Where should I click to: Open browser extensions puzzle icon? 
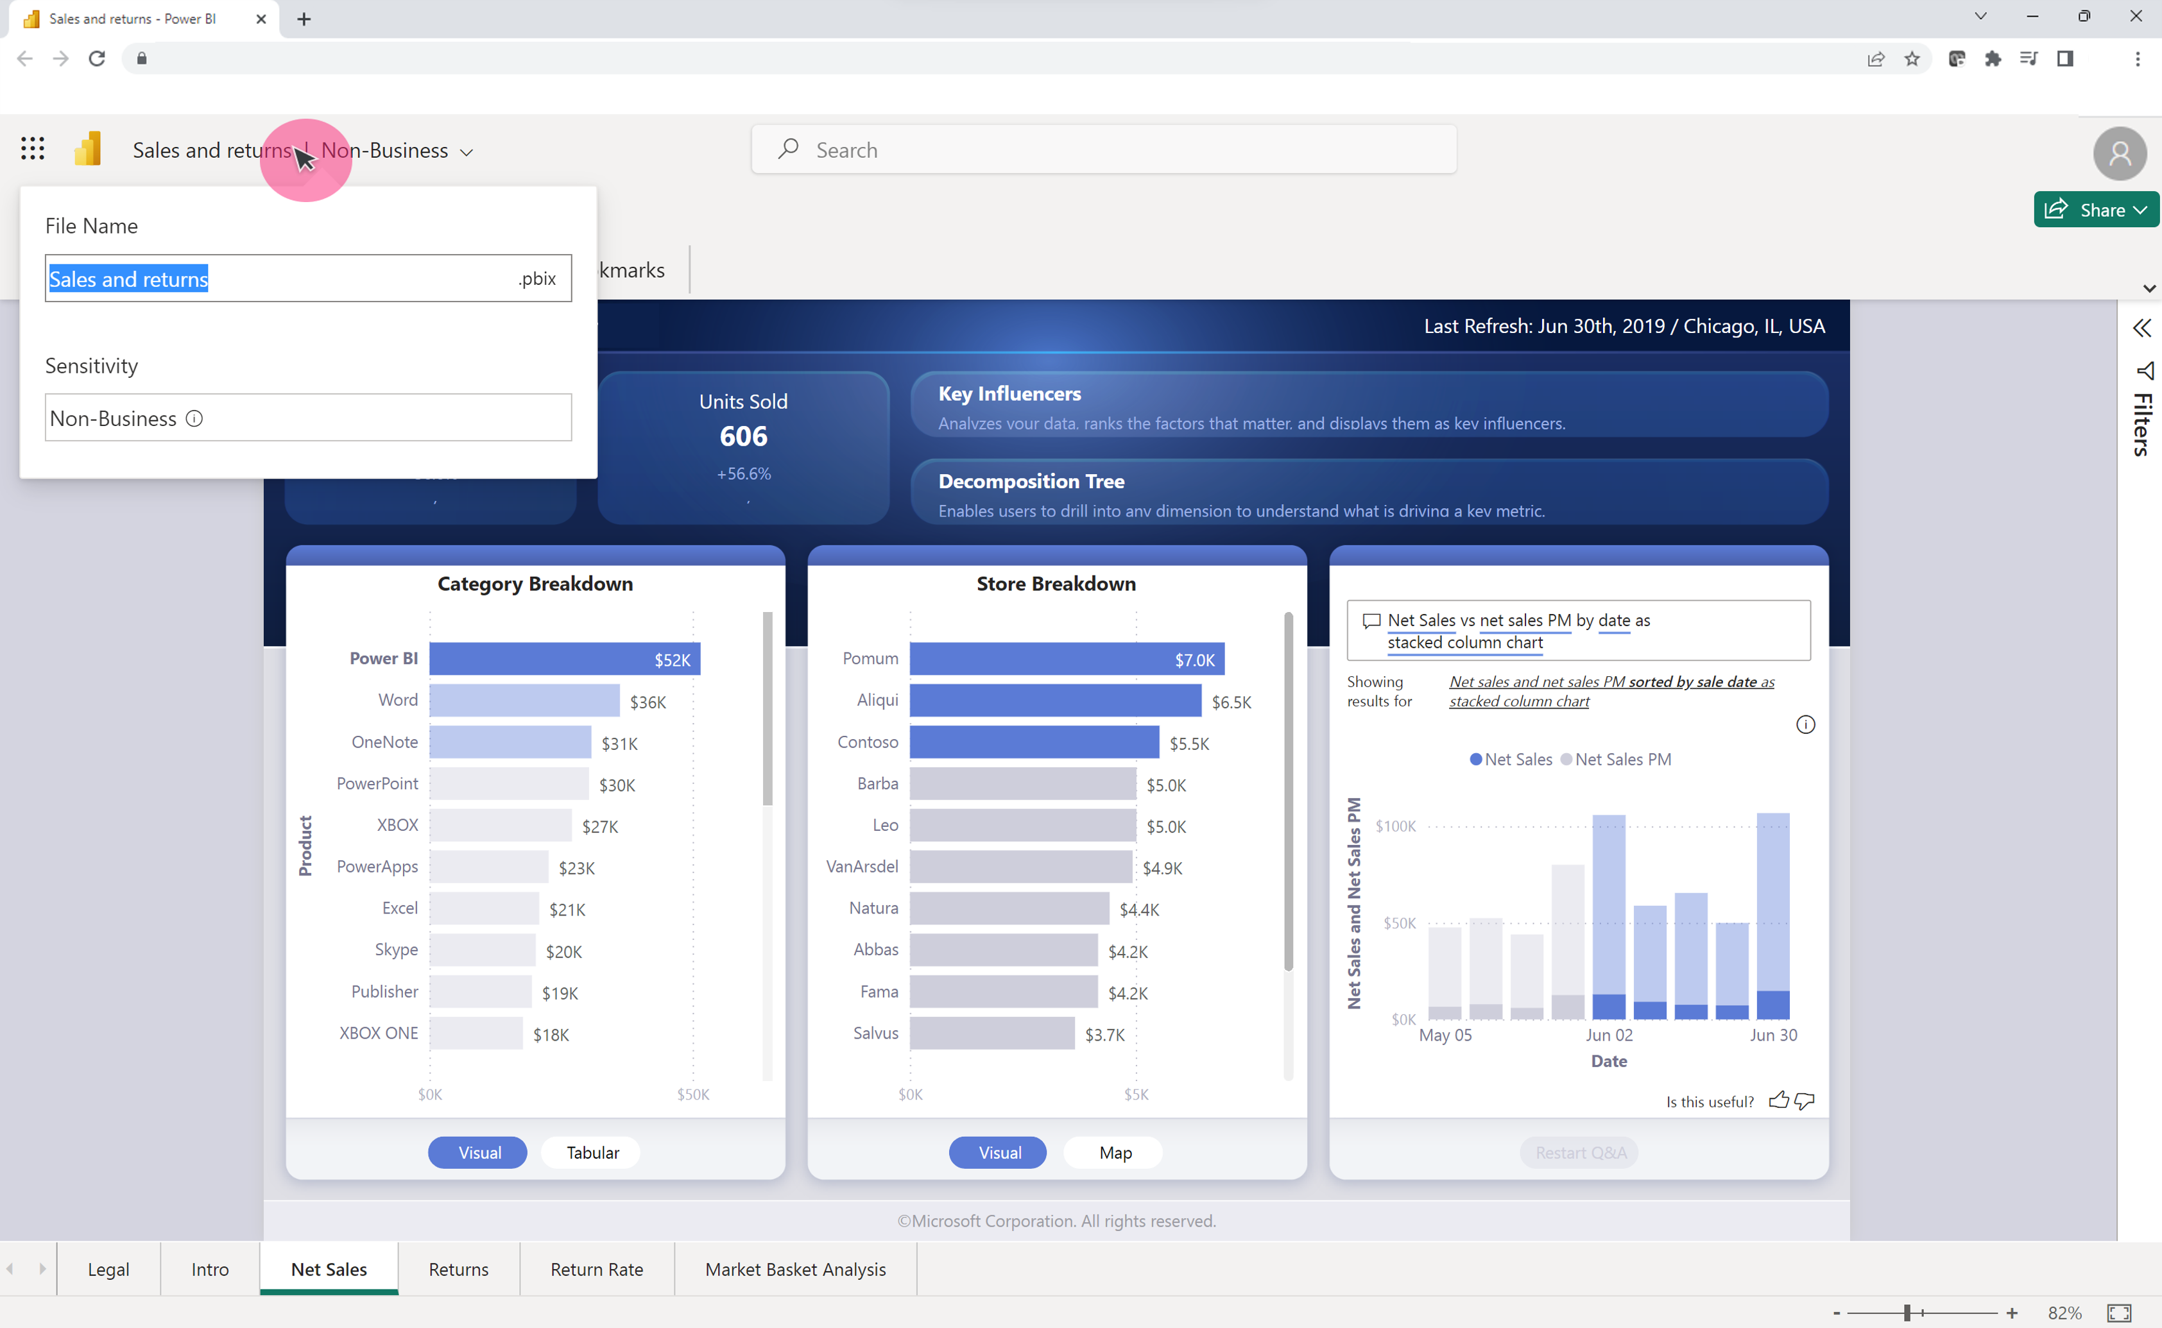tap(1993, 59)
